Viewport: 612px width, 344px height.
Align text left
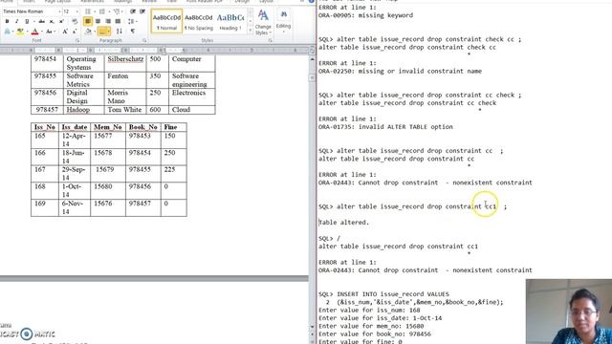pos(88,21)
